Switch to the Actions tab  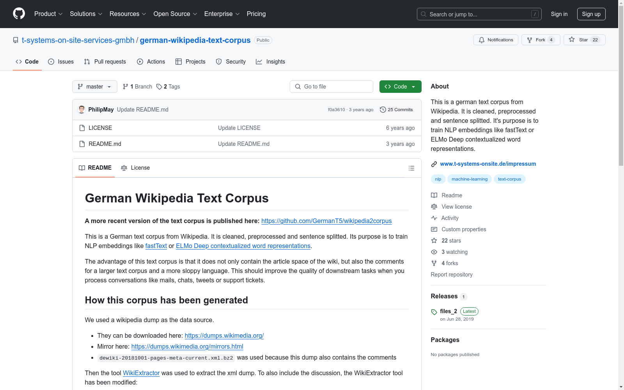point(151,62)
